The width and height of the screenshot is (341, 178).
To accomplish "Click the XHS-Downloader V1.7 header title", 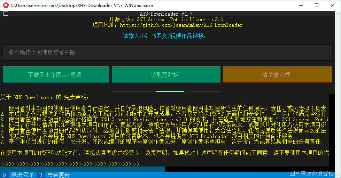I will 166,14.
